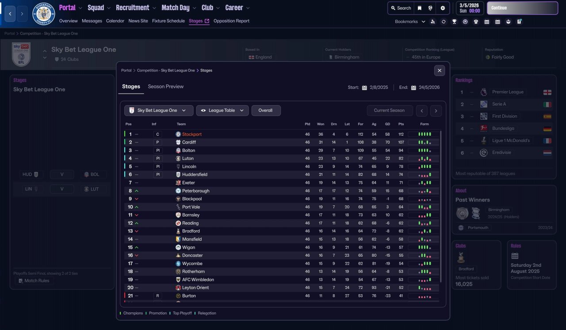Viewport: 566px width, 330px height.
Task: Click the HUD team in the playoff tie
Action: pyautogui.click(x=31, y=174)
